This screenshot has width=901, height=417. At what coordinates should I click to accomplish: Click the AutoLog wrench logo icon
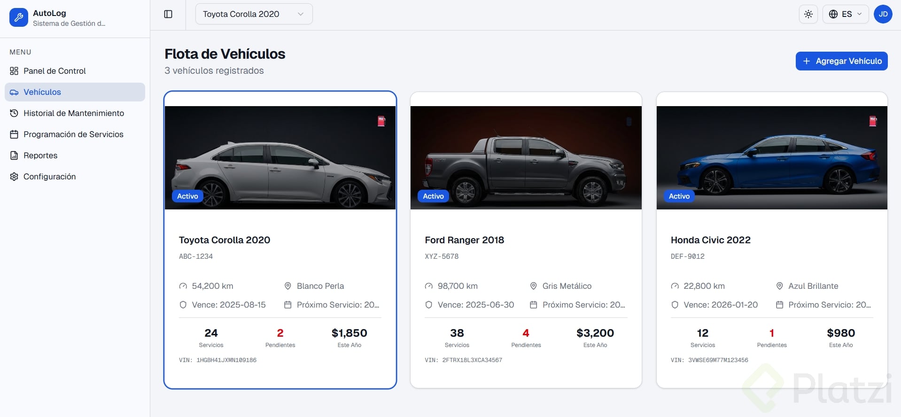point(19,18)
